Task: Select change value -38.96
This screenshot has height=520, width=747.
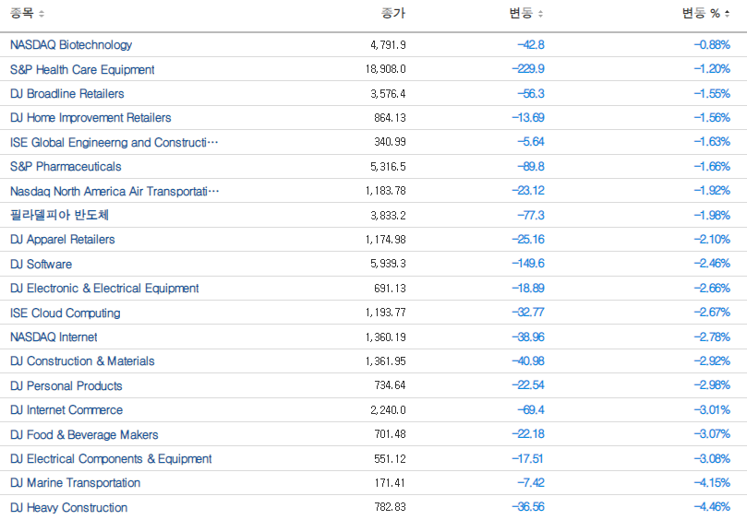Action: coord(528,337)
